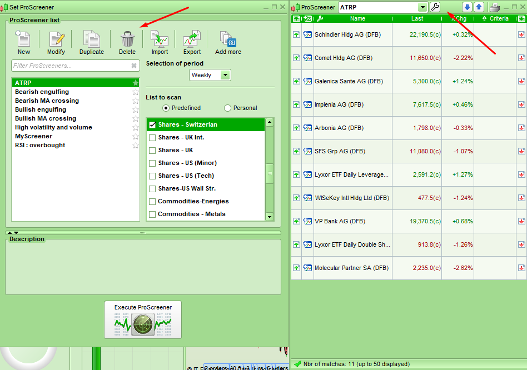Click the scan list scrollbar thumb
Screen dimensions: 527x370
coord(269,173)
